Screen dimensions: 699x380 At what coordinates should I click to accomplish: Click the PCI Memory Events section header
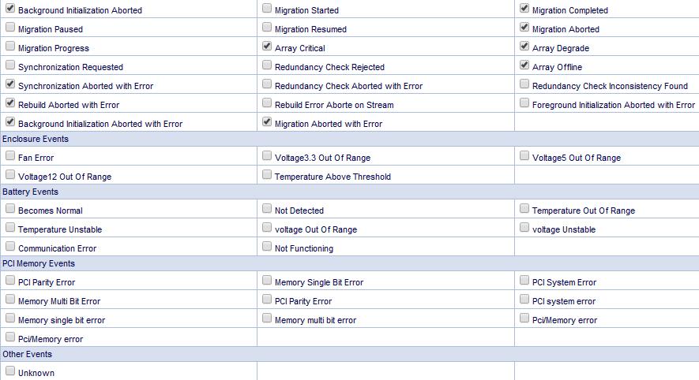pyautogui.click(x=39, y=263)
